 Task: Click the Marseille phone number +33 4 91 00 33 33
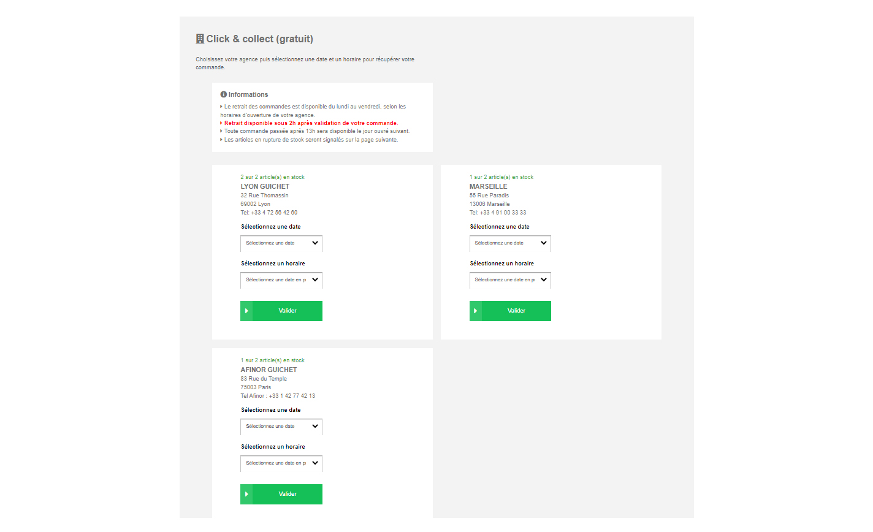click(503, 213)
